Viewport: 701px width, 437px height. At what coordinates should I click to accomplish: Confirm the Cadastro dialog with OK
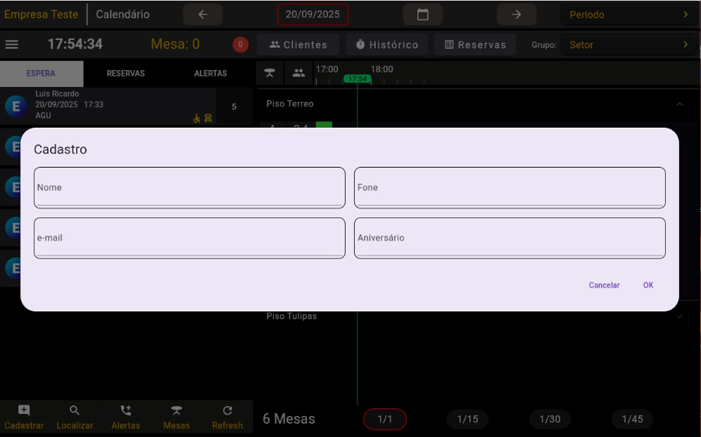pos(648,285)
